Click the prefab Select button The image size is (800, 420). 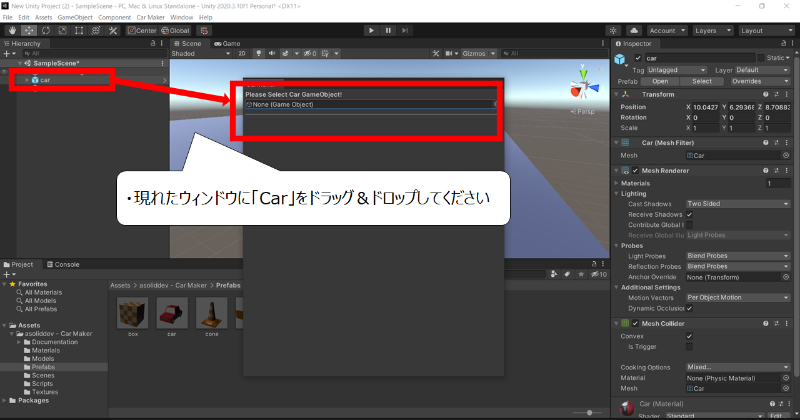(x=702, y=81)
